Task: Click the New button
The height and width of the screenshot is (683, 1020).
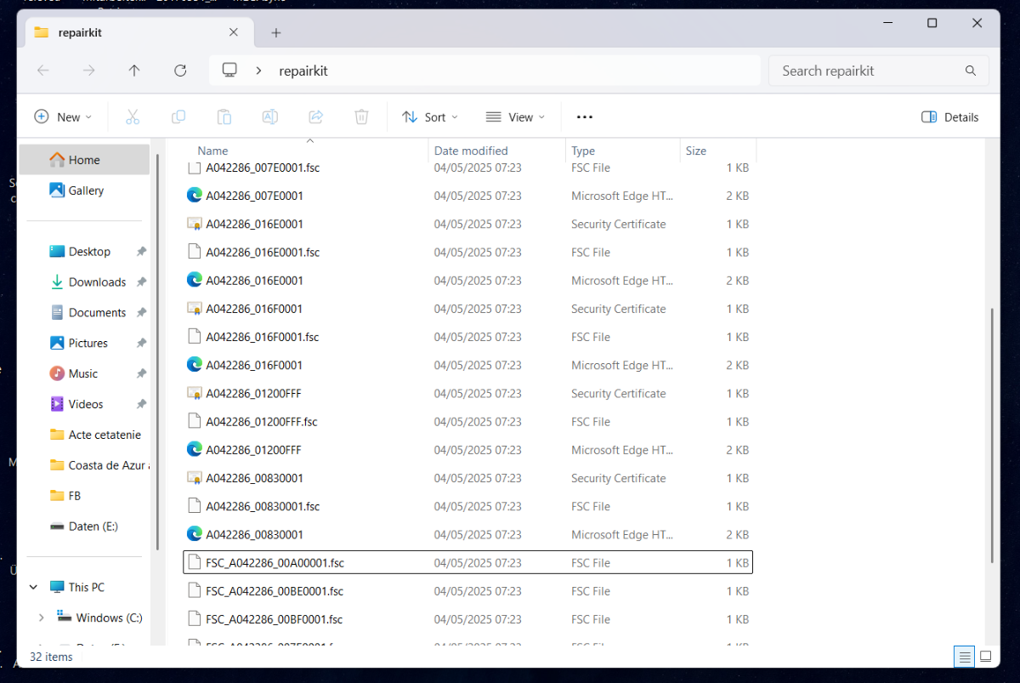Action: [x=63, y=117]
